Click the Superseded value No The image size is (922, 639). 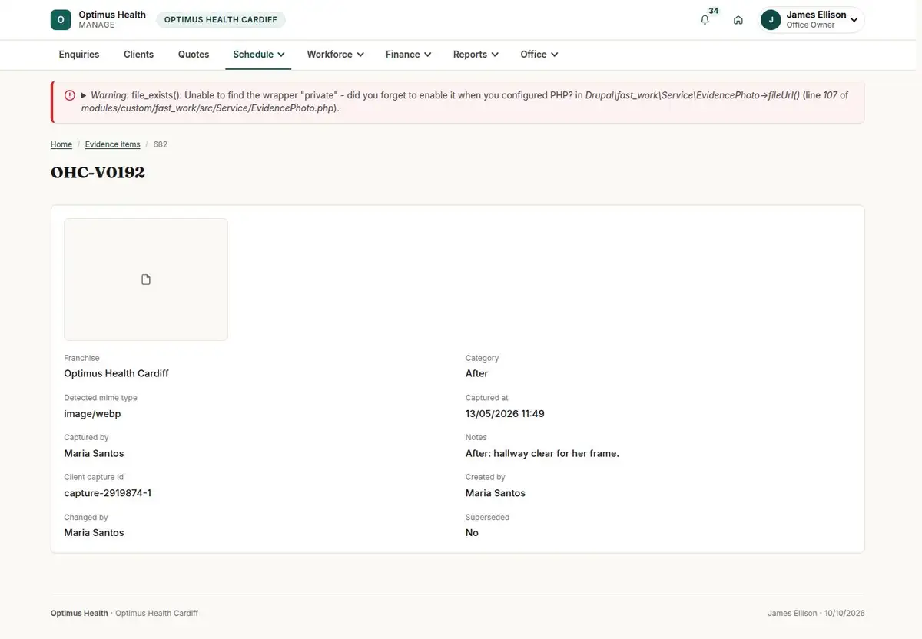tap(472, 533)
